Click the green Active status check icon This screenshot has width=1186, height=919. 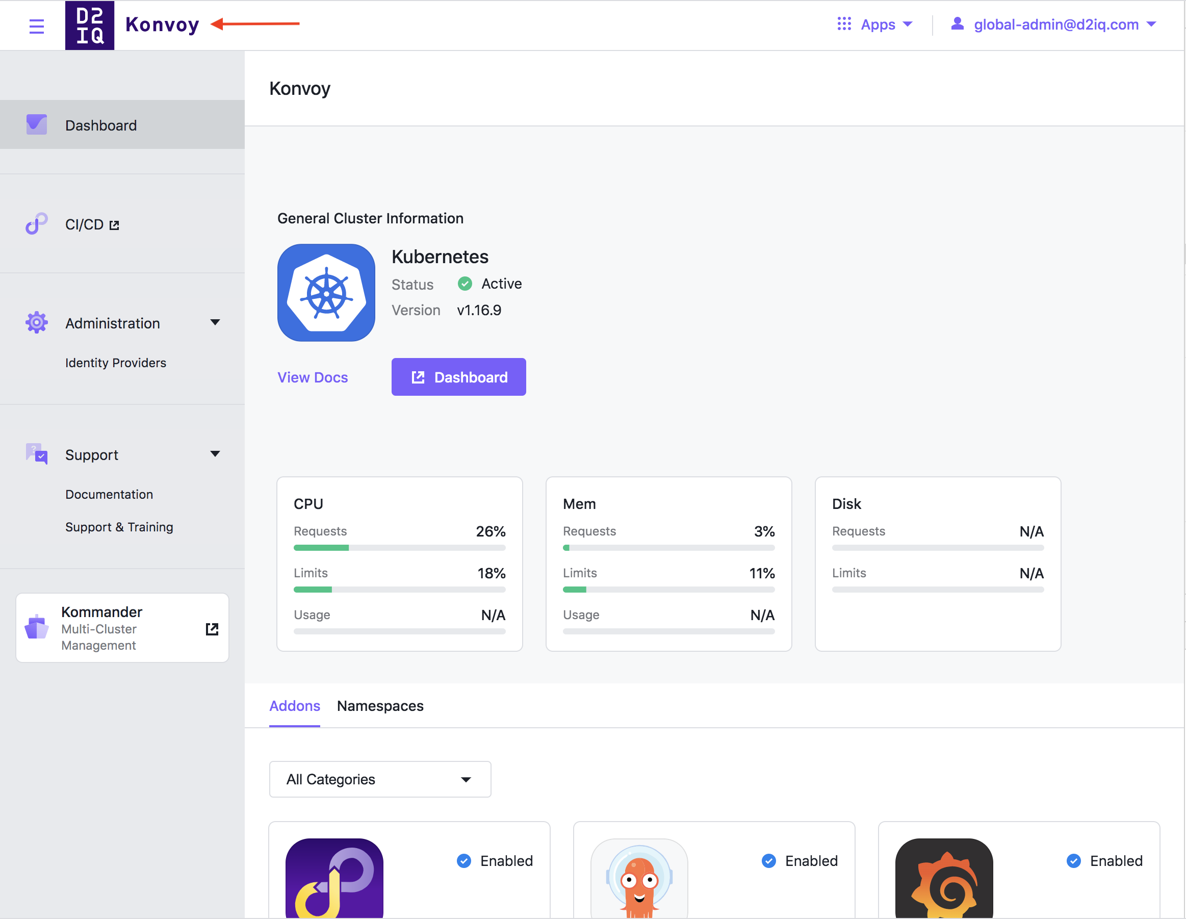pyautogui.click(x=465, y=284)
